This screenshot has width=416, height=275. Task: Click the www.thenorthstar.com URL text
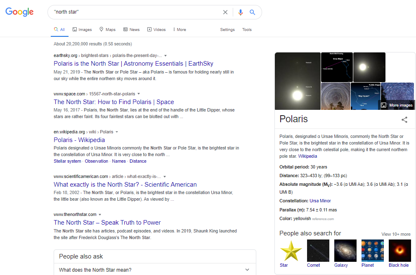coord(75,214)
